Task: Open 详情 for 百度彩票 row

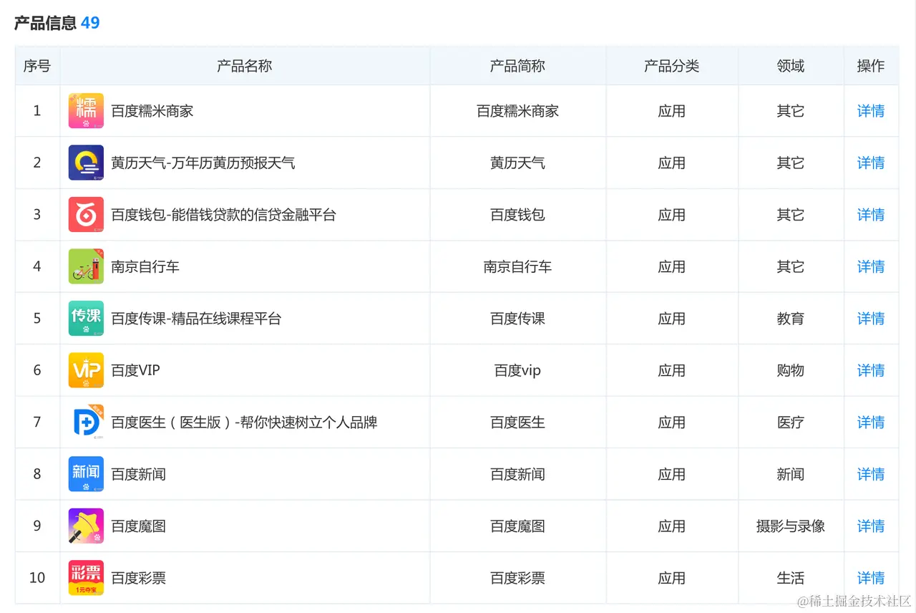Action: tap(871, 578)
